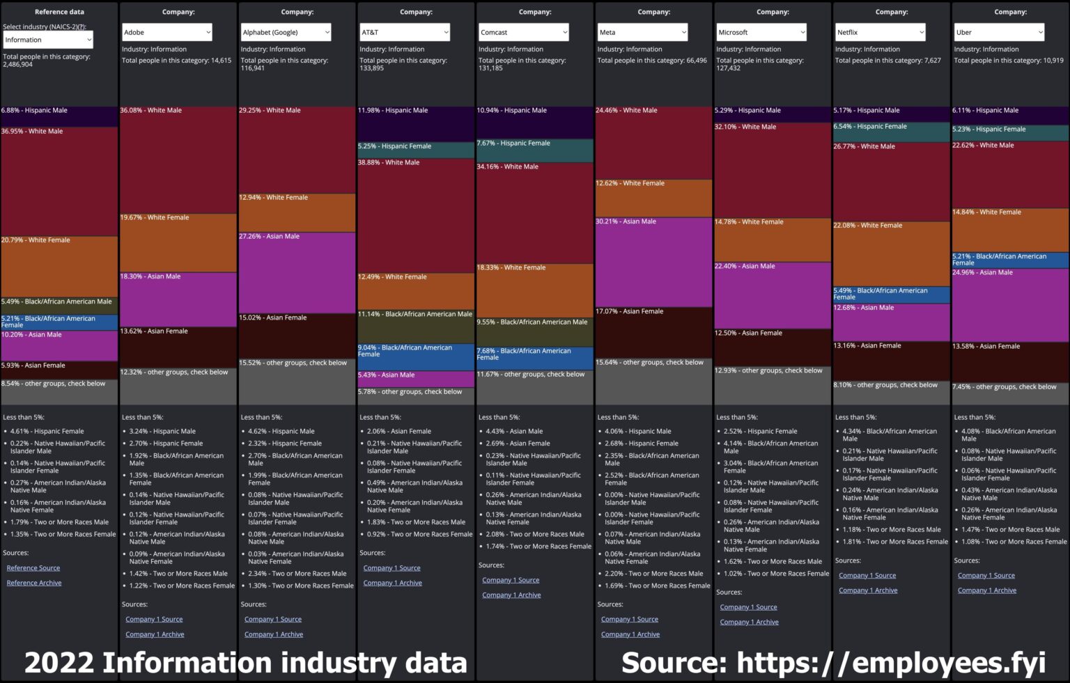Select the 22.40% Asian Male bar for Microsoft
The width and height of the screenshot is (1070, 683).
[773, 296]
